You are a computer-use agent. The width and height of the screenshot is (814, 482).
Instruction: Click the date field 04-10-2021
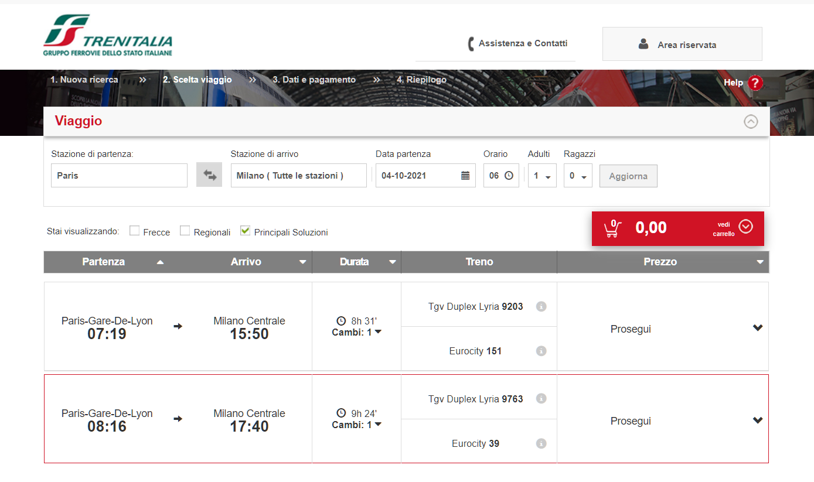tap(425, 175)
